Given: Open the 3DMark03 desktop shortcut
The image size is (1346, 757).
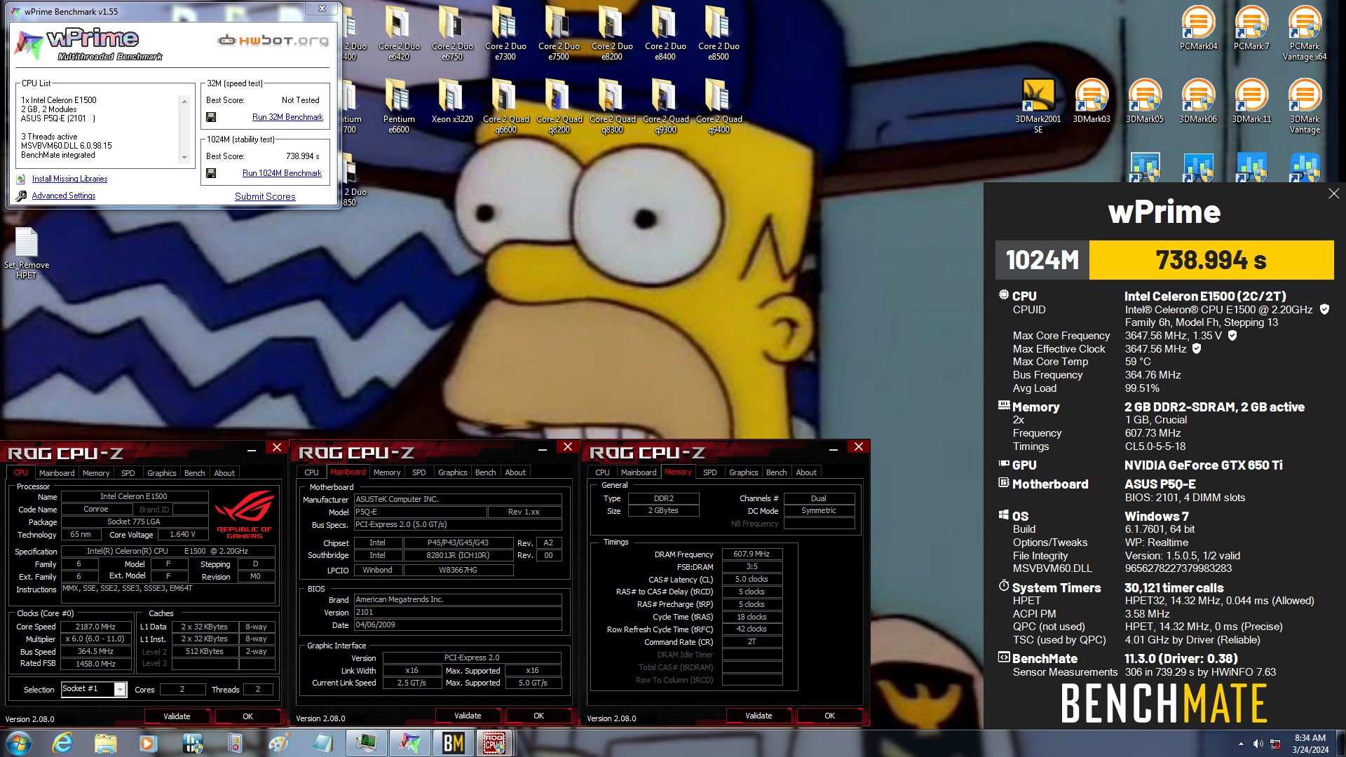Looking at the screenshot, I should 1092,101.
